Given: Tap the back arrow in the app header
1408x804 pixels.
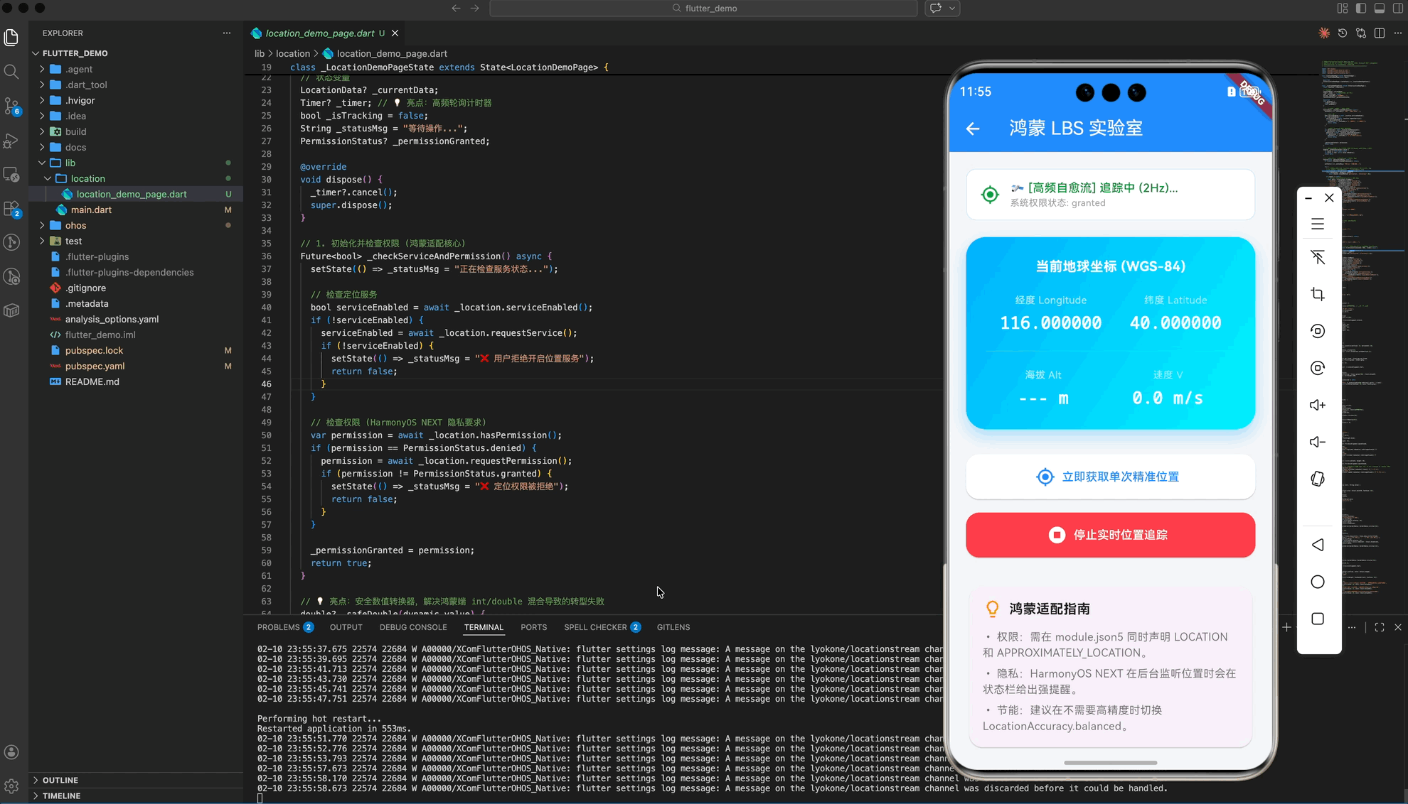Looking at the screenshot, I should click(x=973, y=129).
